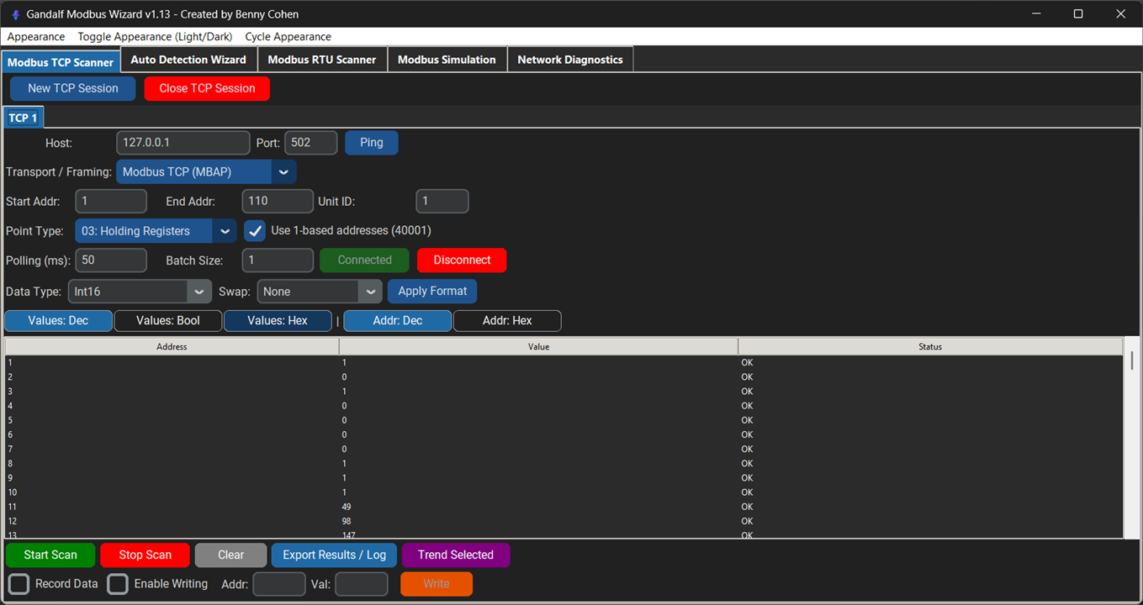Viewport: 1143px width, 605px height.
Task: Click the red Stop Scan button
Action: click(x=145, y=555)
